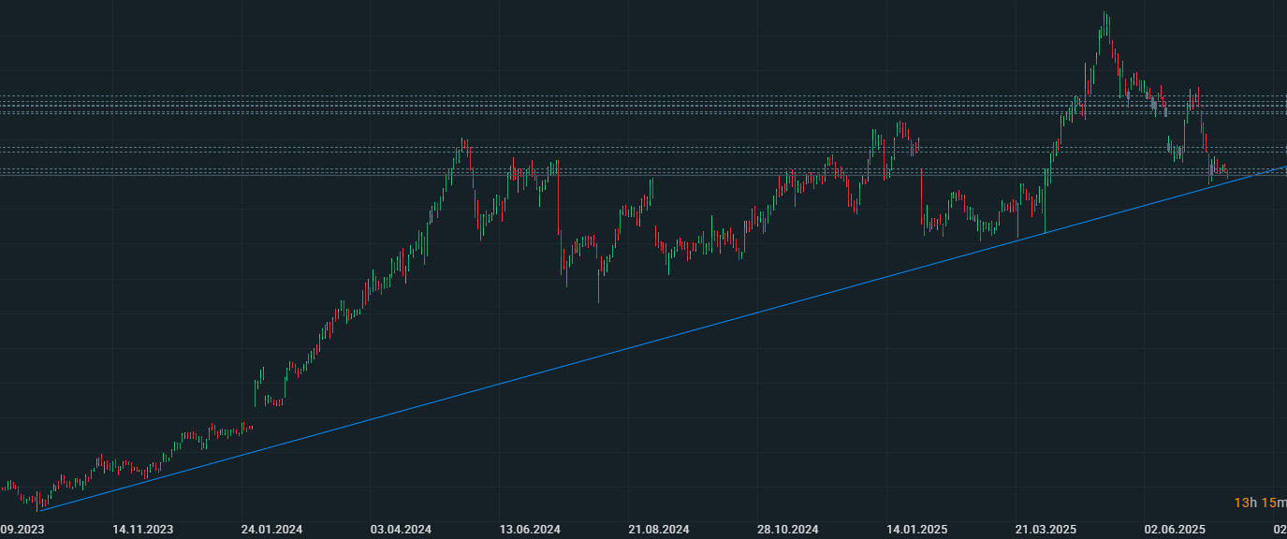Select the 14.11.2023 date label
Image resolution: width=1287 pixels, height=539 pixels.
143,530
